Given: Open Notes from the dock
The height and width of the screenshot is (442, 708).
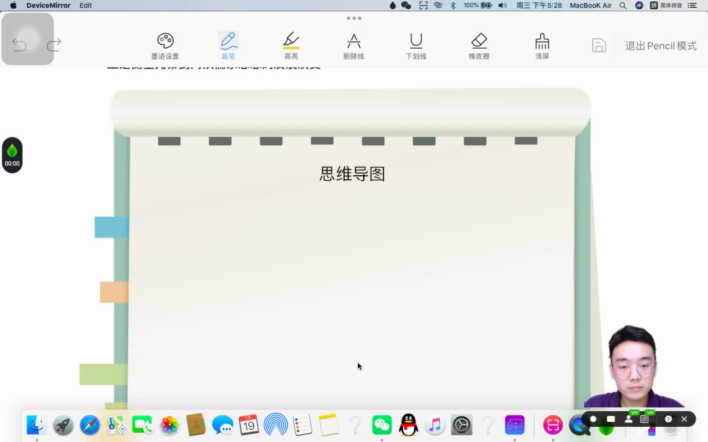Looking at the screenshot, I should click(x=329, y=425).
